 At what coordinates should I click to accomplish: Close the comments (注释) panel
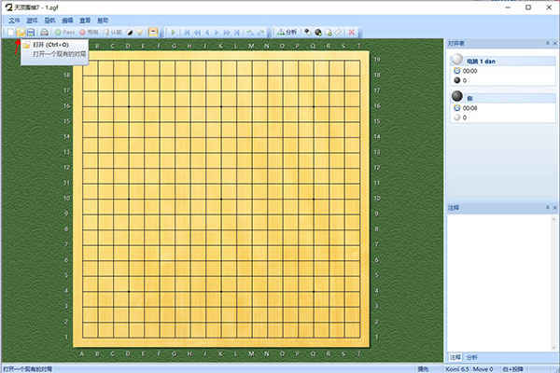[555, 207]
